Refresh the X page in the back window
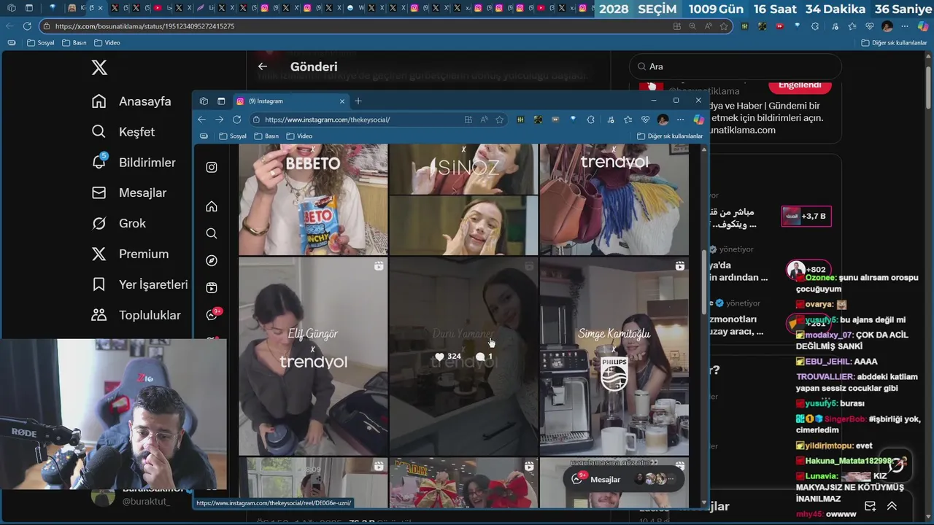The width and height of the screenshot is (934, 525). pos(27,26)
